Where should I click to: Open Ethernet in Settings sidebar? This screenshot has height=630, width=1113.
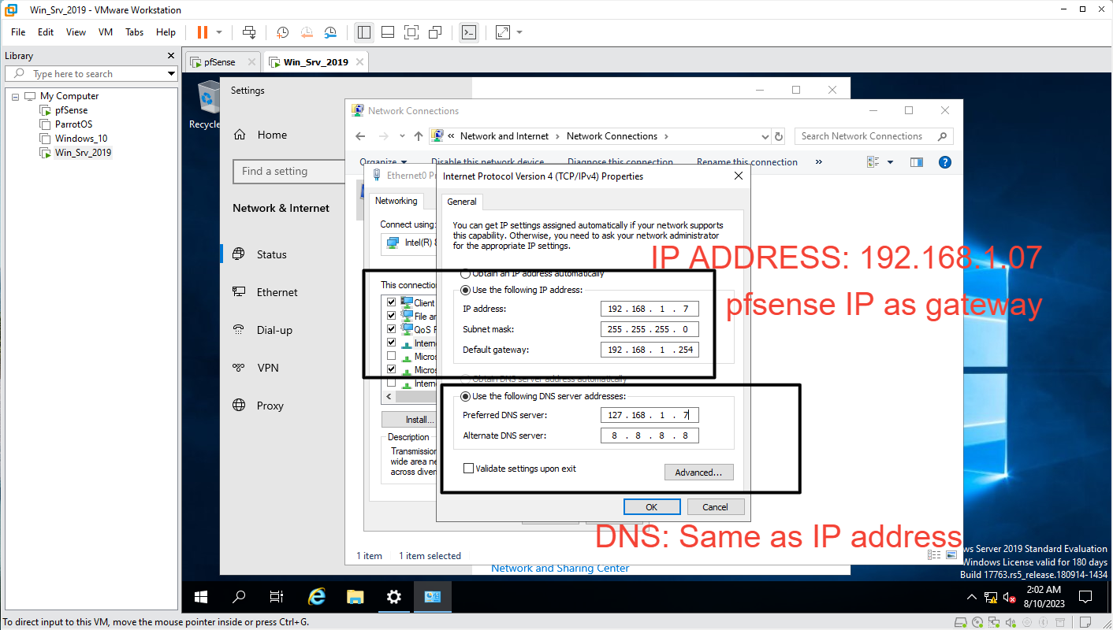[277, 292]
